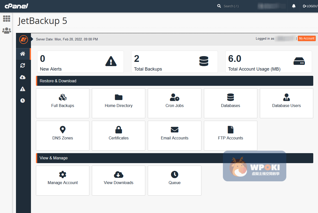This screenshot has width=318, height=213.
Task: Select the Cron Jobs tile
Action: [174, 103]
